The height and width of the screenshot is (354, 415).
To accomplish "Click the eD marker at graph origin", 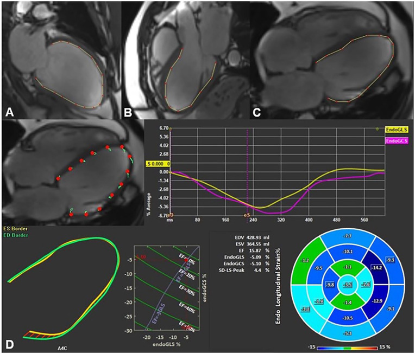I will point(173,215).
